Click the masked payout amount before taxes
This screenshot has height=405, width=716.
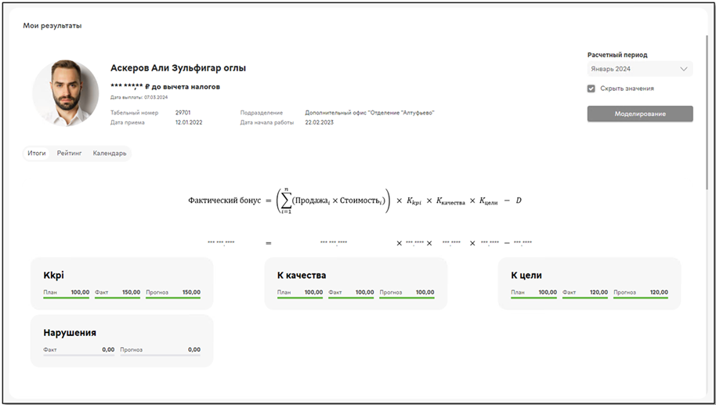pos(165,86)
